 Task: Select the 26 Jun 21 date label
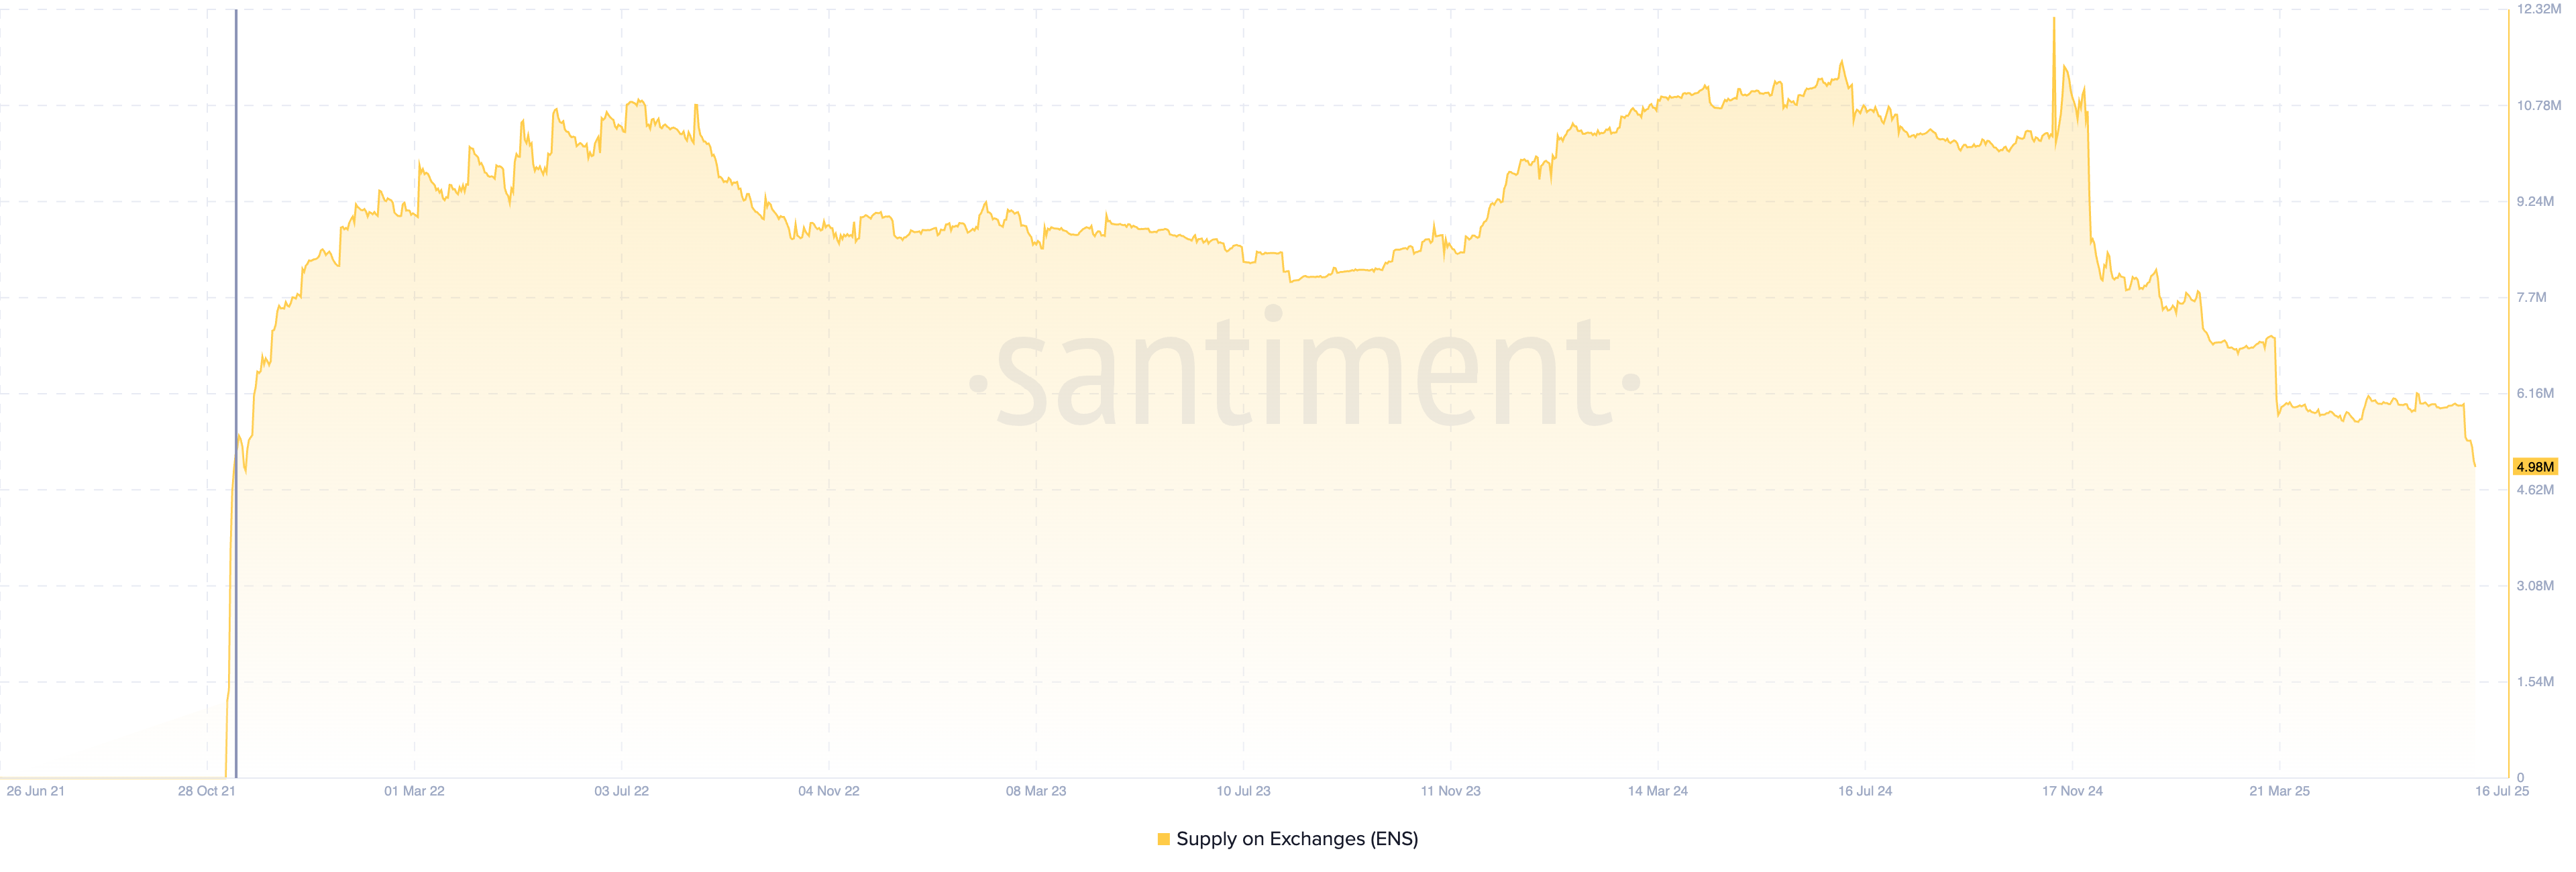(35, 791)
